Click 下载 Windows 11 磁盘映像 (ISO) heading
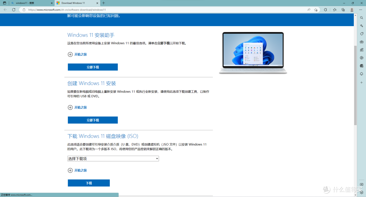This screenshot has width=366, height=197. coord(103,136)
